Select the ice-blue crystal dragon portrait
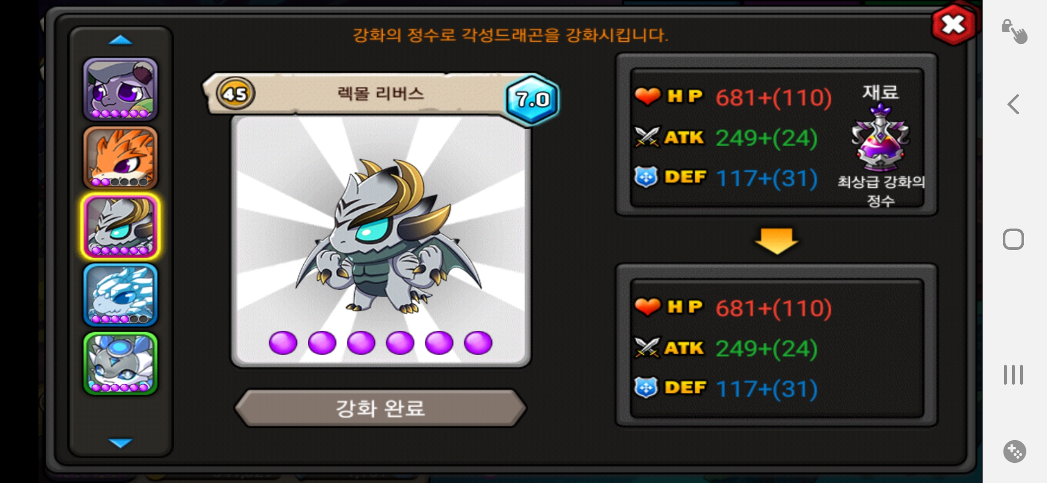Image resolution: width=1047 pixels, height=483 pixels. point(120,295)
